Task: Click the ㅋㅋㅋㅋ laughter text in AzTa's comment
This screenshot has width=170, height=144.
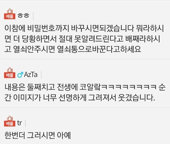Action: tap(129, 87)
